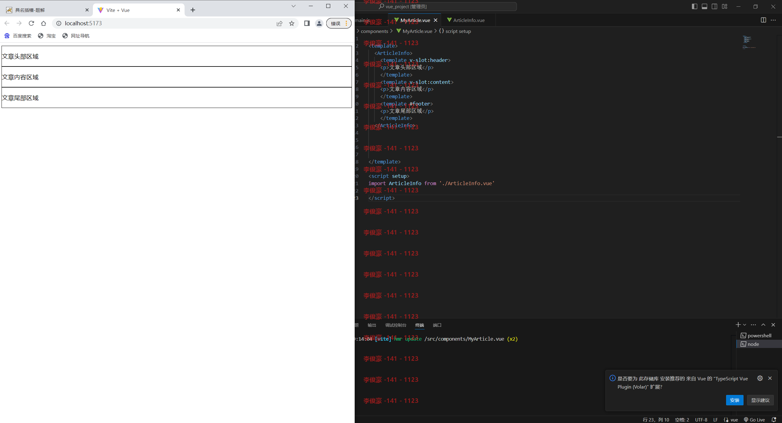Open Chrome side panel
782x423 pixels.
click(x=307, y=23)
